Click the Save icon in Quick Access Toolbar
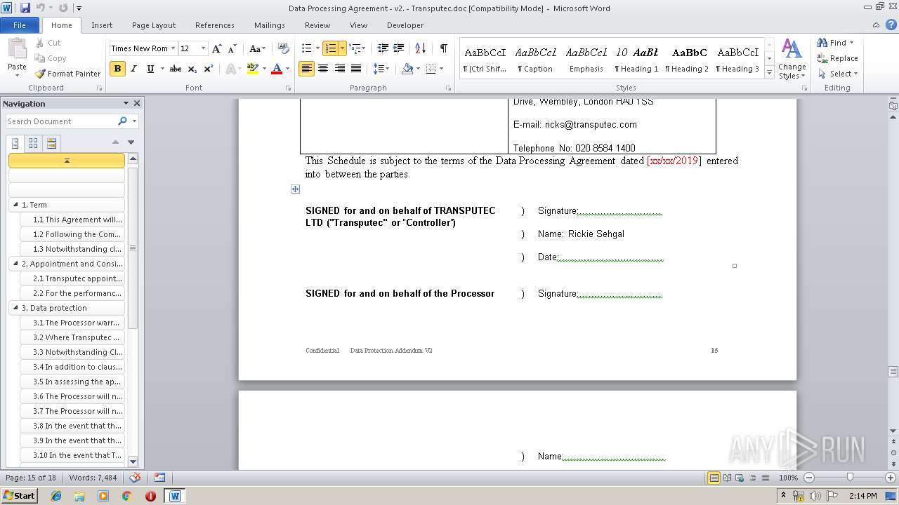The height and width of the screenshot is (505, 899). pos(25,8)
